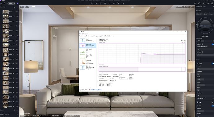Select the Processes tab in Task Manager

[x=82, y=36]
